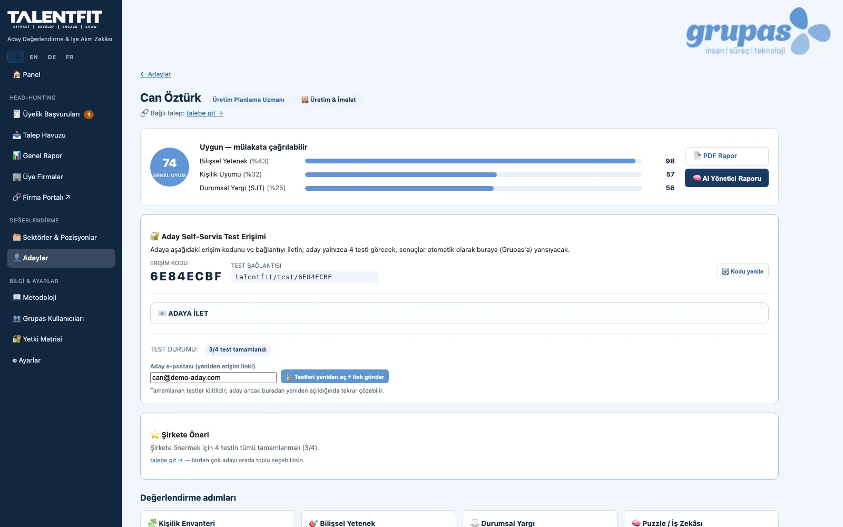Go to Talep Havuzu
Viewport: 843px width, 527px height.
pos(61,135)
